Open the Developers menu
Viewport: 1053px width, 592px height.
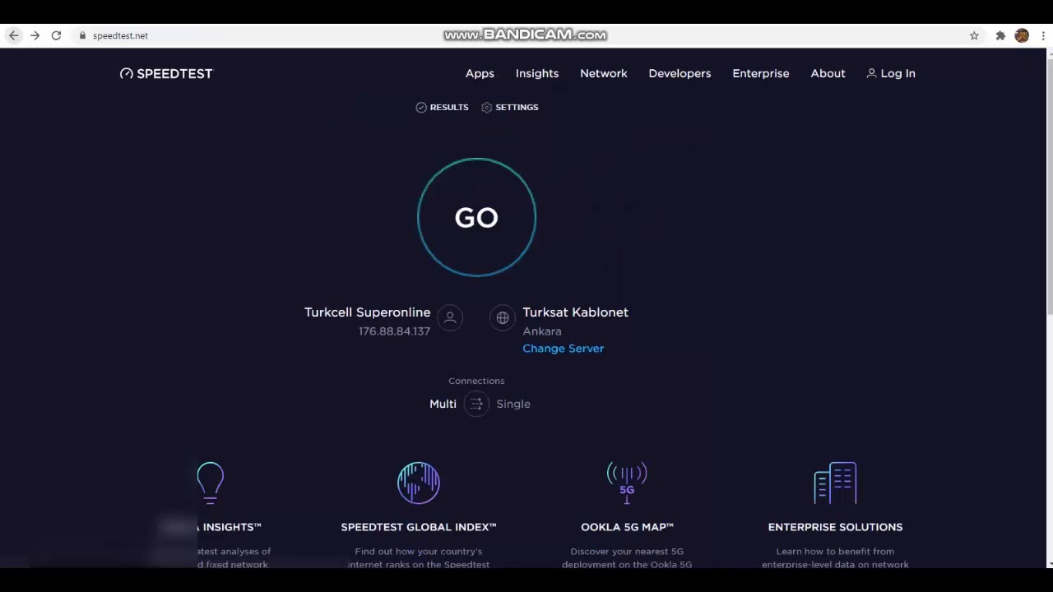pos(680,73)
